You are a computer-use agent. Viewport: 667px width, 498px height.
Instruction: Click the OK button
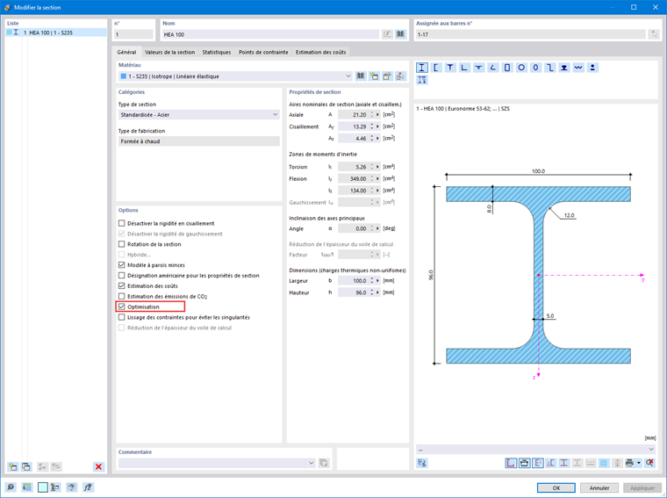[x=556, y=487]
